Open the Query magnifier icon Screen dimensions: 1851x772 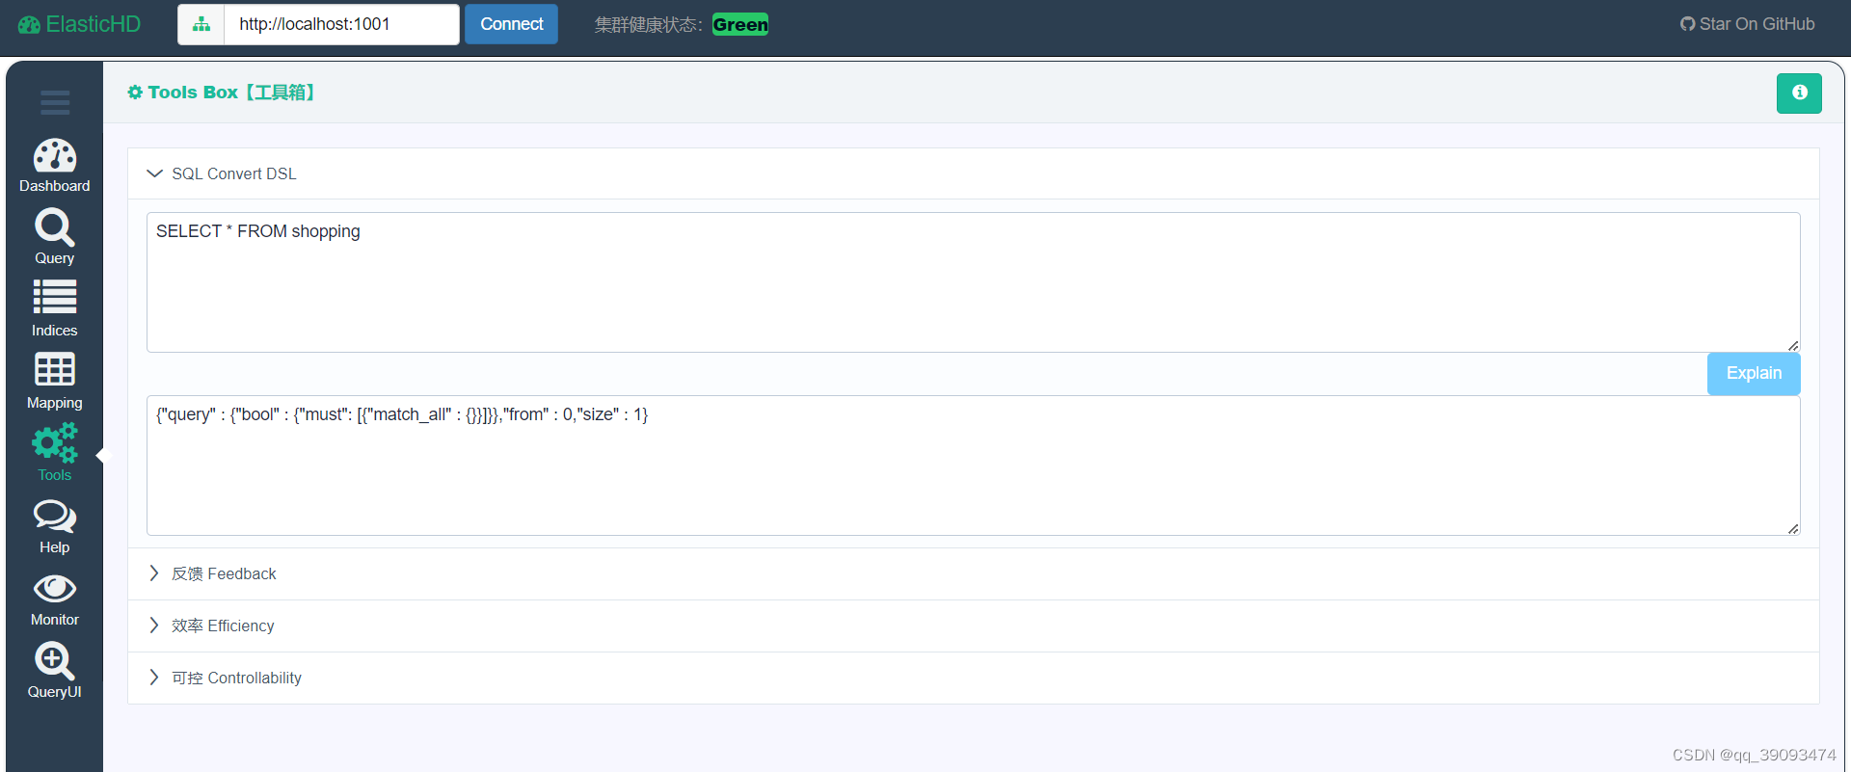[55, 227]
